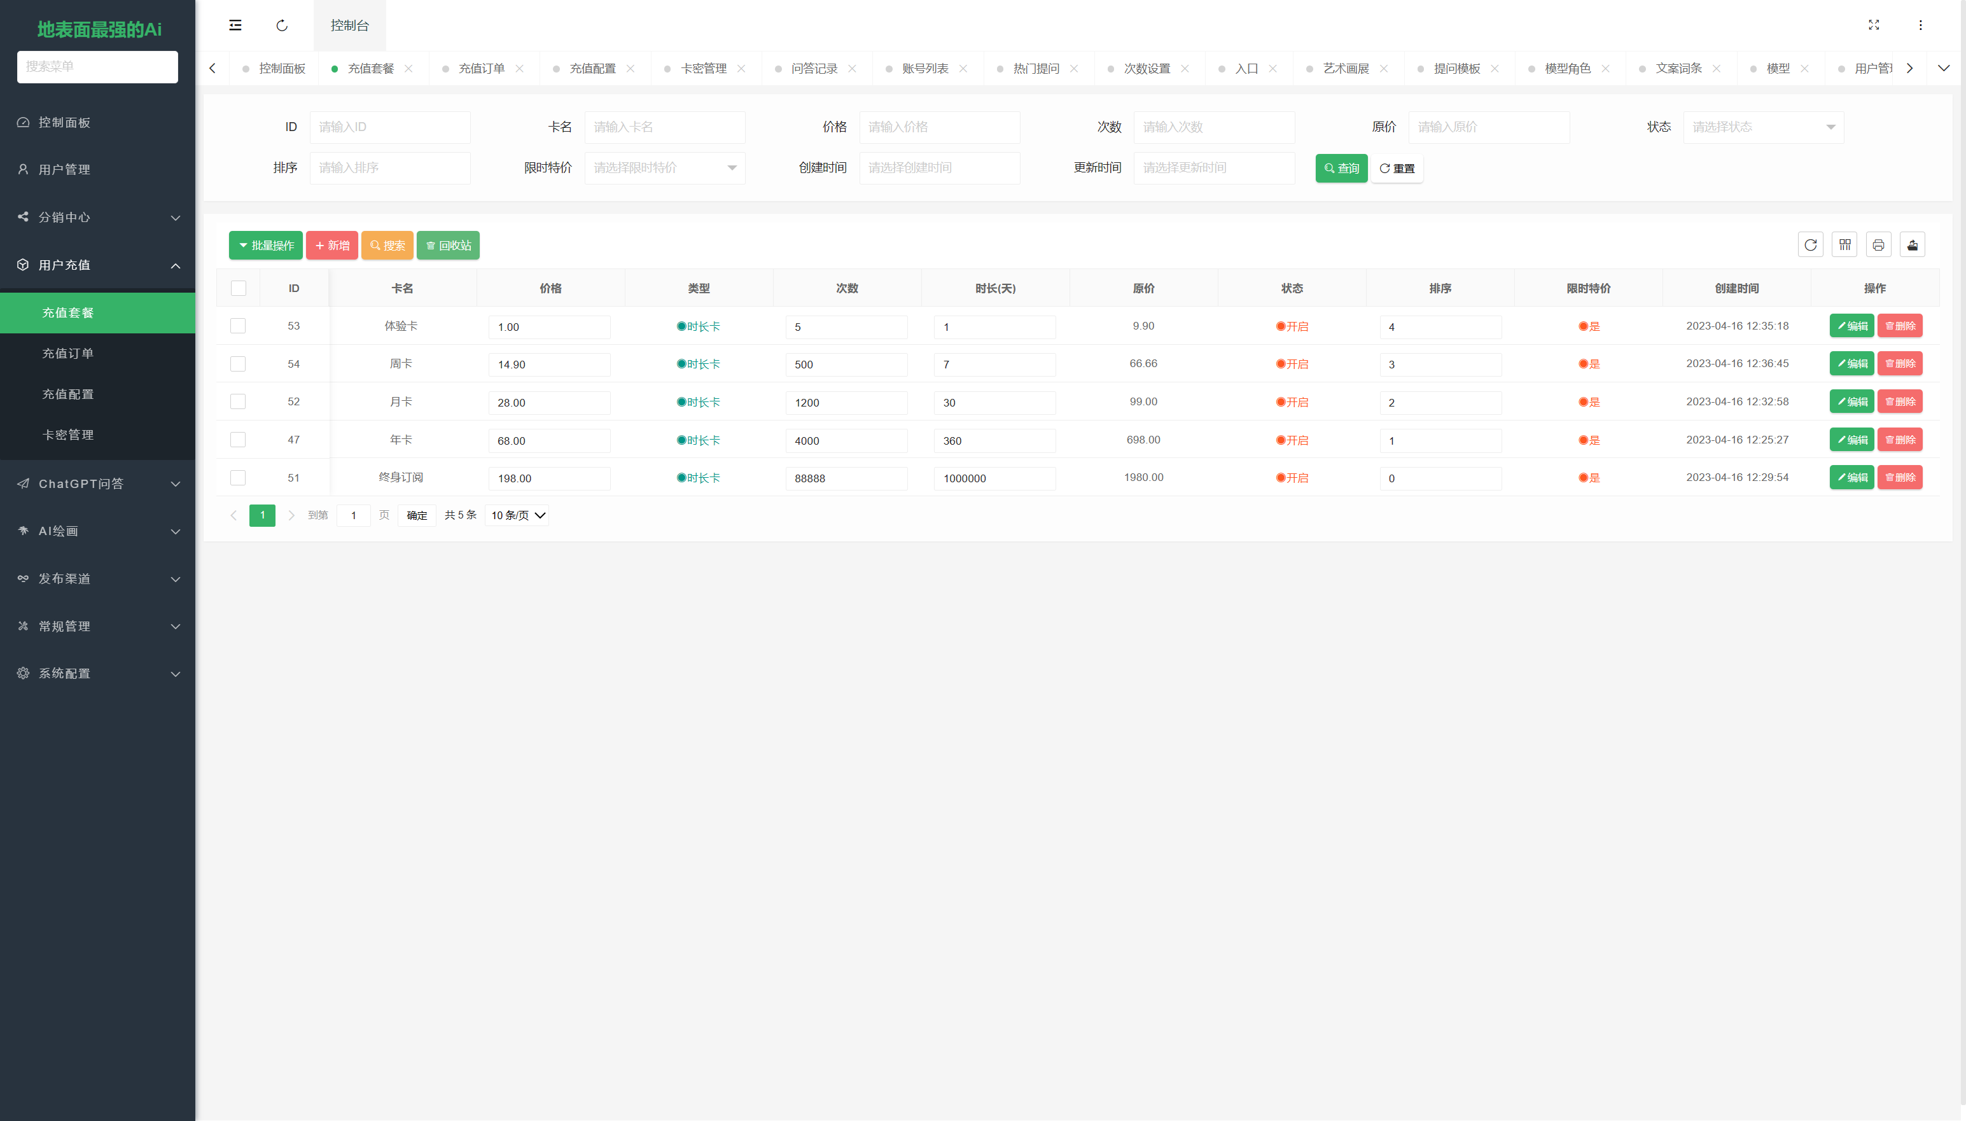Toggle the 开启 status for 终身订阅

[1292, 478]
